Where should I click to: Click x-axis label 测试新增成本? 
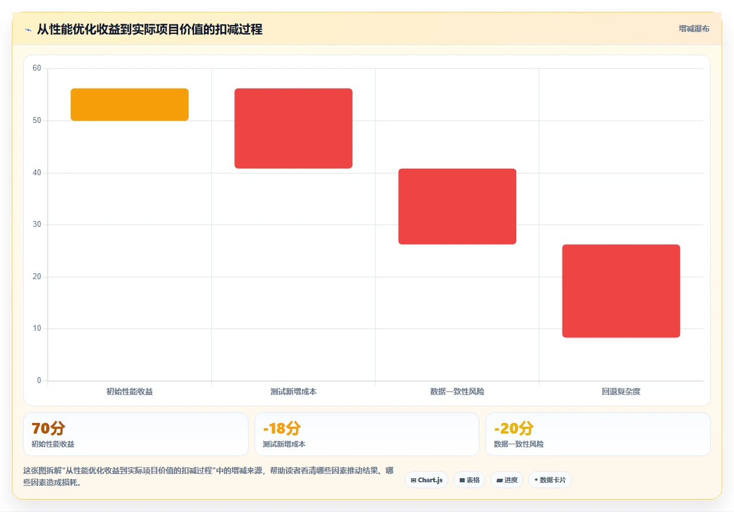293,392
